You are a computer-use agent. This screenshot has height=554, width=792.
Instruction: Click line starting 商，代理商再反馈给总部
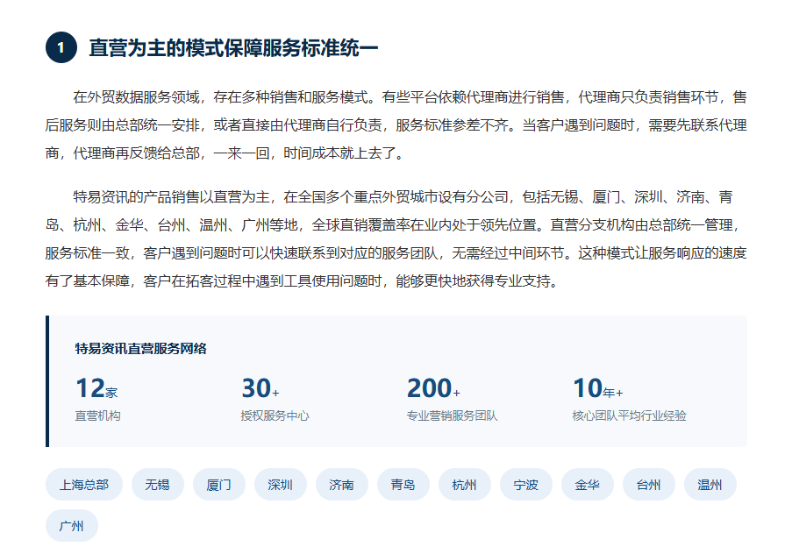click(x=225, y=153)
